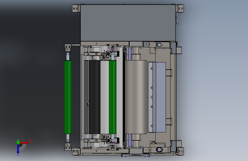Select the upper oval hole on the right frame
Viewport: 248px width, 161px height.
[x=159, y=45]
